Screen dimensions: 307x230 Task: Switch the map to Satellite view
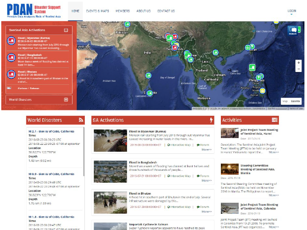pyautogui.click(x=295, y=101)
